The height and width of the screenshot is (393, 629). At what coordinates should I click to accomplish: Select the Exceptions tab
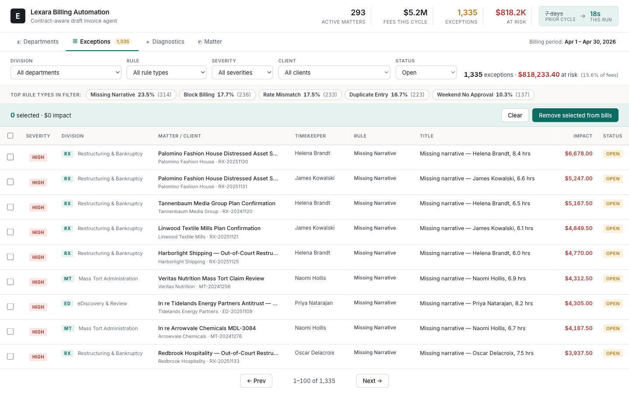click(102, 42)
